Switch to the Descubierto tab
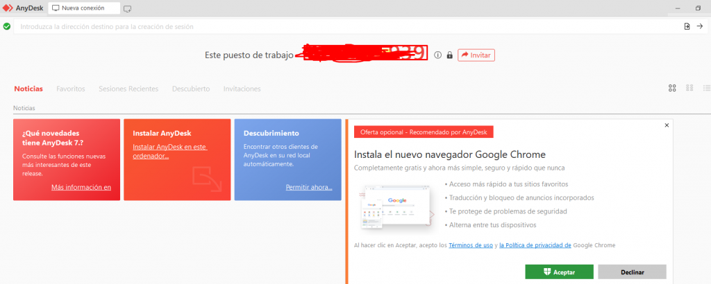 [191, 89]
